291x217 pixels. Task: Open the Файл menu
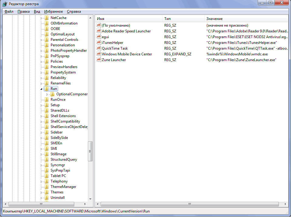(9, 12)
